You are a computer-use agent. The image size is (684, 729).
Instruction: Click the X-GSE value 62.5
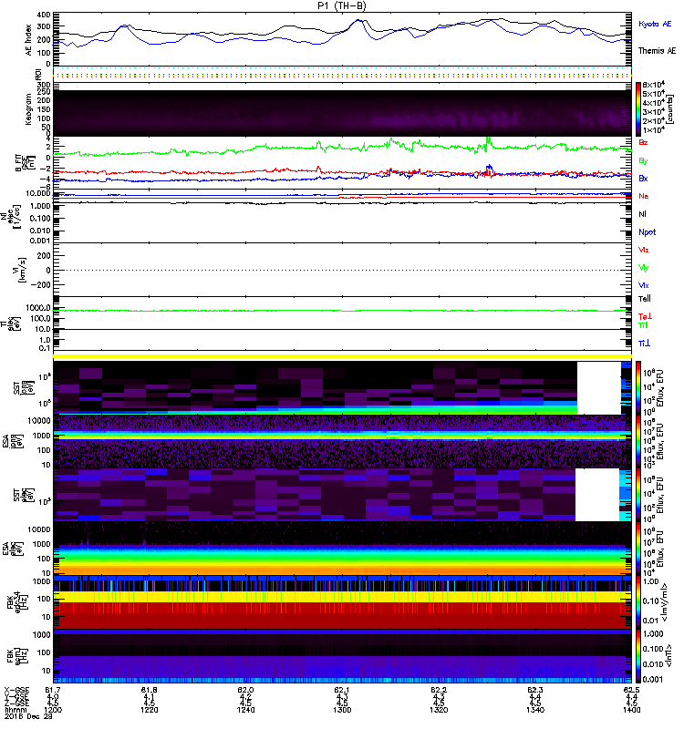click(x=631, y=690)
